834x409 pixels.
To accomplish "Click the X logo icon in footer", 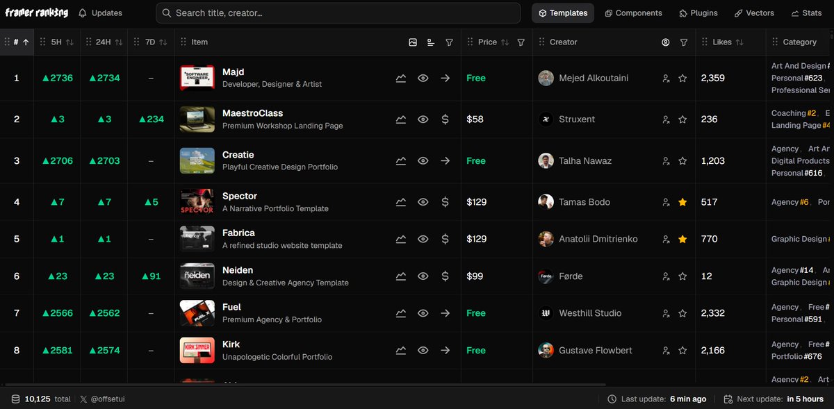I will [x=84, y=399].
